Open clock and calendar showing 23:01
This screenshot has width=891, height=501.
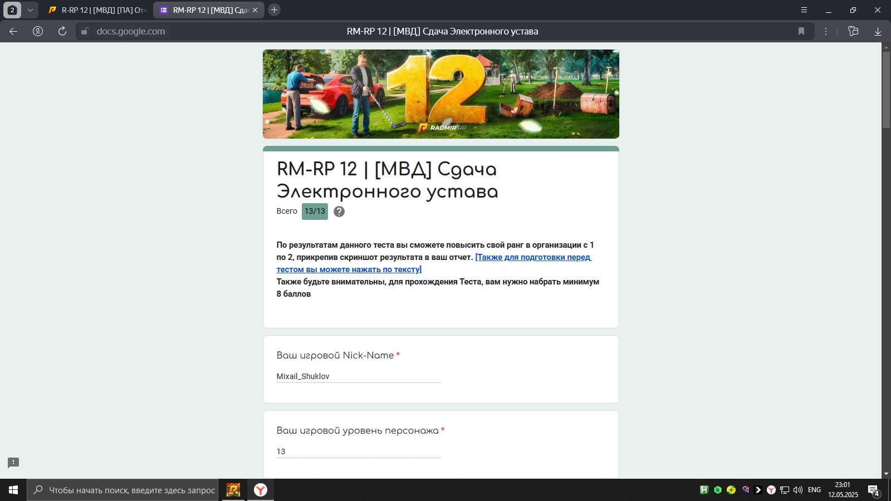tap(843, 490)
